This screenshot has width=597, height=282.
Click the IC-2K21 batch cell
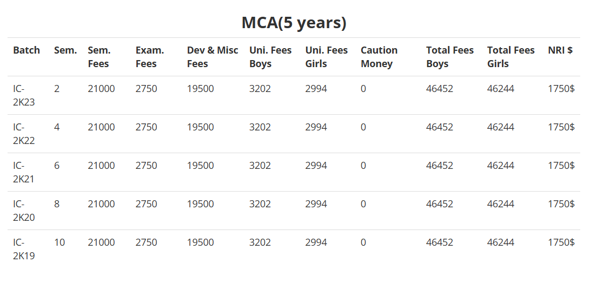coord(24,172)
